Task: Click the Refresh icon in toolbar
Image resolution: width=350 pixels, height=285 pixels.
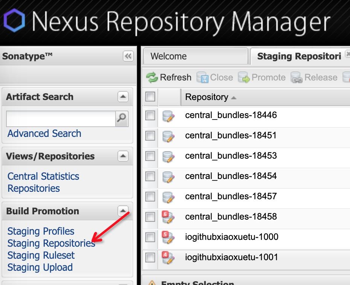Action: click(152, 77)
